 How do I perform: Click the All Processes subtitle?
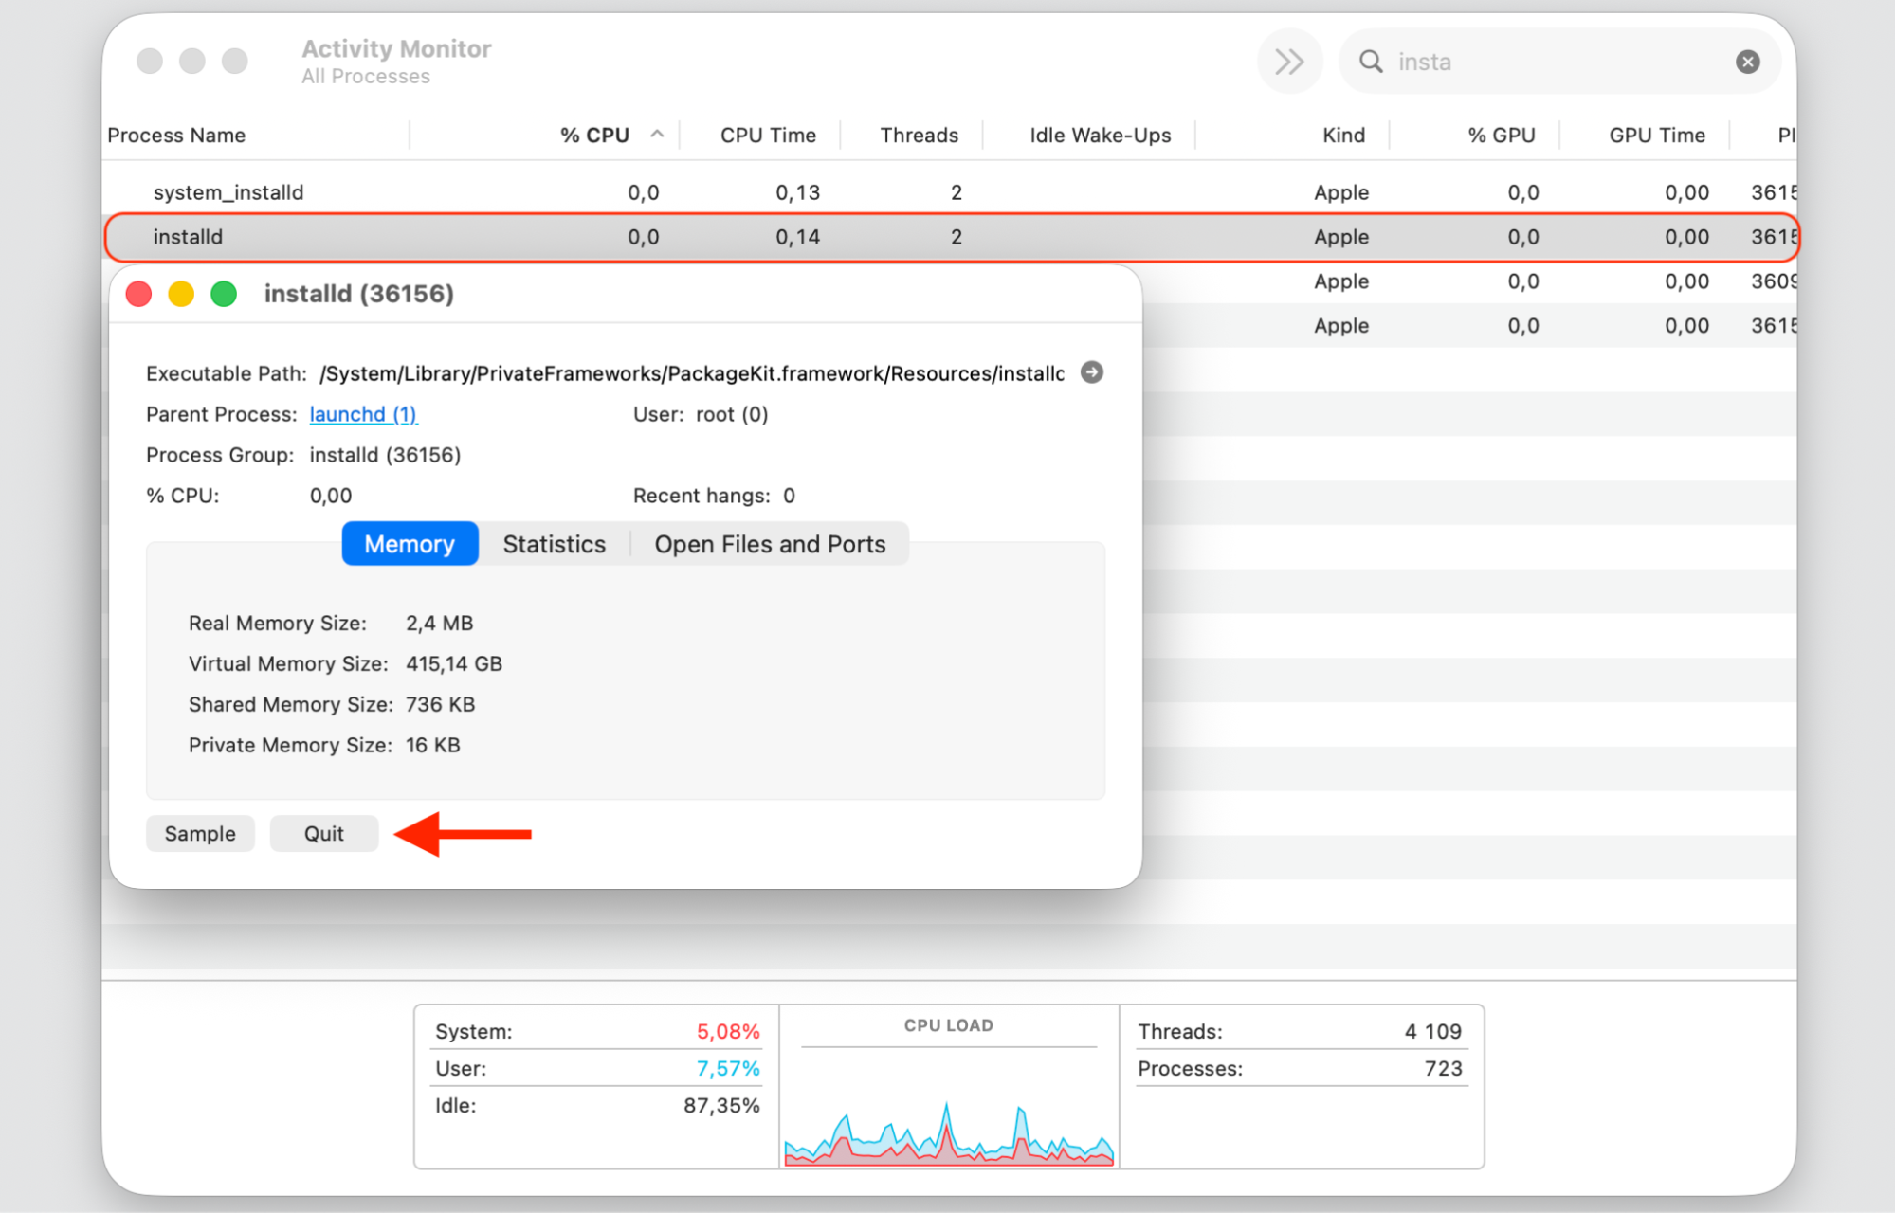tap(366, 77)
